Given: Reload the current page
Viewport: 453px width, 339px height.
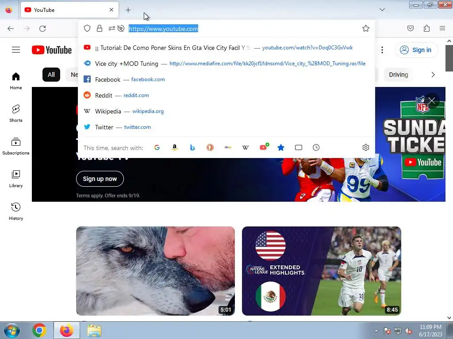Looking at the screenshot, I should coord(42,29).
